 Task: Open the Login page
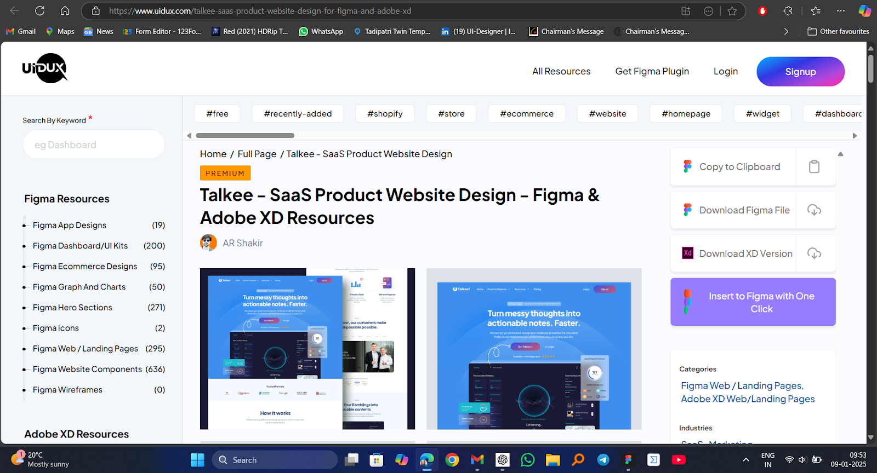pos(725,71)
